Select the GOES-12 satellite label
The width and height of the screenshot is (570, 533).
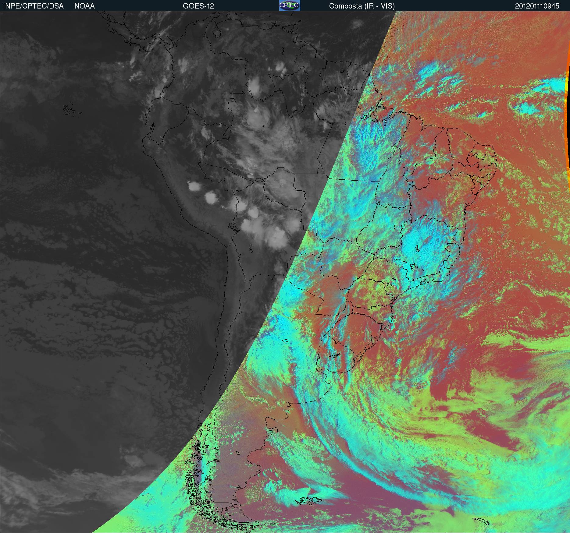coord(198,6)
